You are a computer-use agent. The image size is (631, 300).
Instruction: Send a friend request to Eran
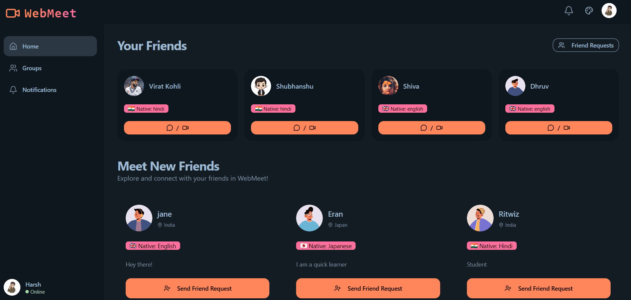[x=368, y=288]
